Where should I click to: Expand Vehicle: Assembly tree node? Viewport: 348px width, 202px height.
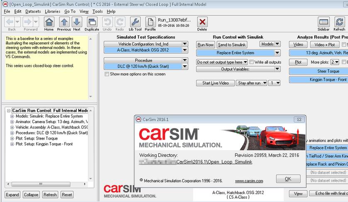(12, 127)
